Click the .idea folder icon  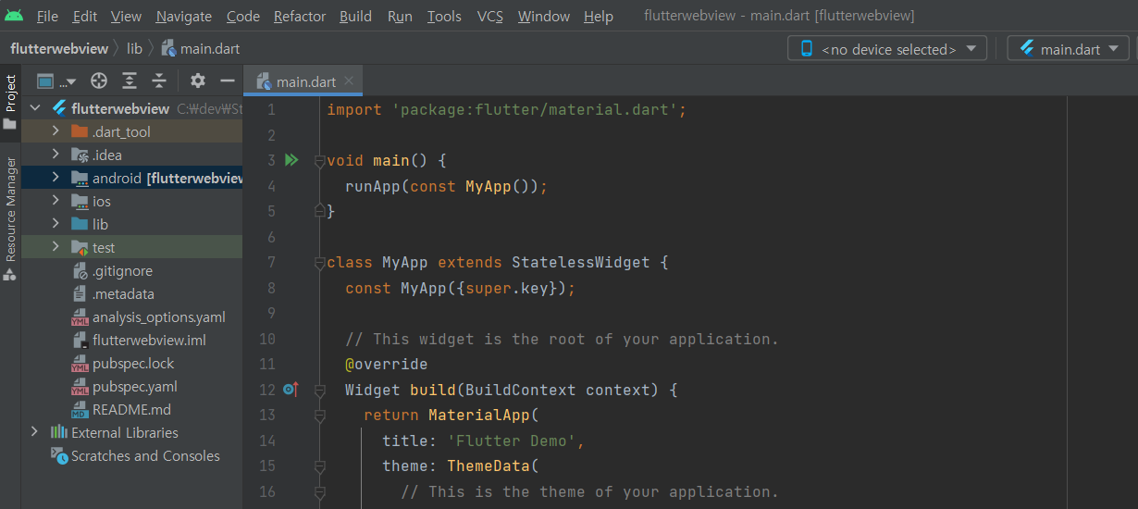80,155
